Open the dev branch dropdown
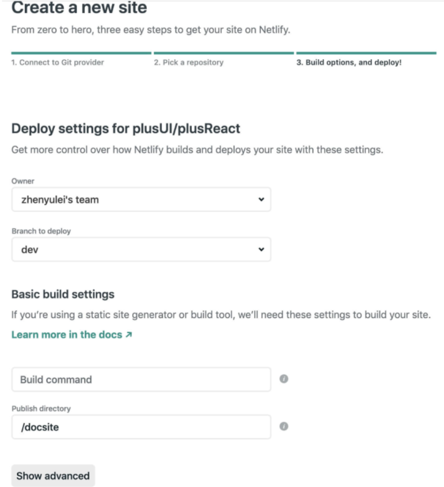Image resolution: width=444 pixels, height=487 pixels. (x=141, y=249)
